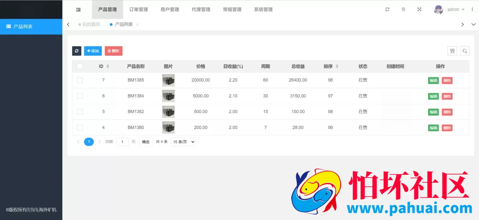Image resolution: width=479 pixels, height=220 pixels.
Task: Click the page number jump input field
Action: point(122,142)
